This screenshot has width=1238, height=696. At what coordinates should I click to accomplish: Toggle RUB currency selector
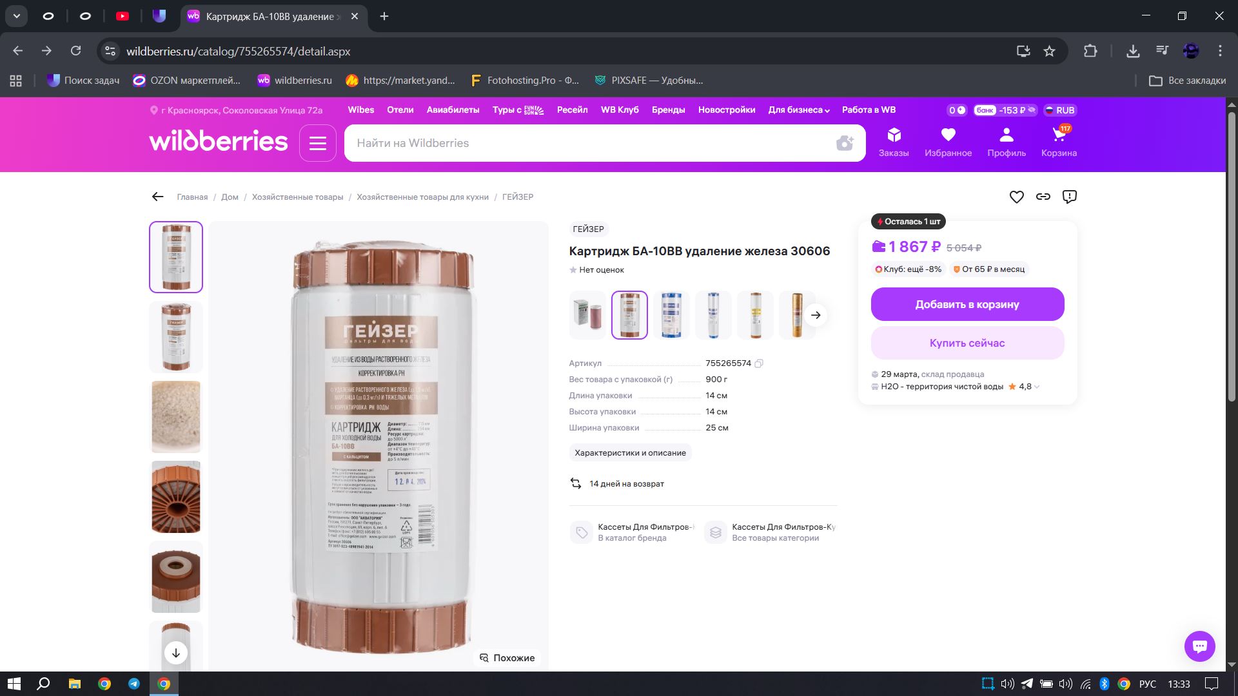[1060, 110]
